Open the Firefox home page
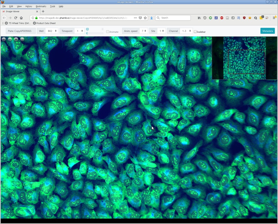Image resolution: width=278 pixels, height=224 pixels. click(x=21, y=18)
